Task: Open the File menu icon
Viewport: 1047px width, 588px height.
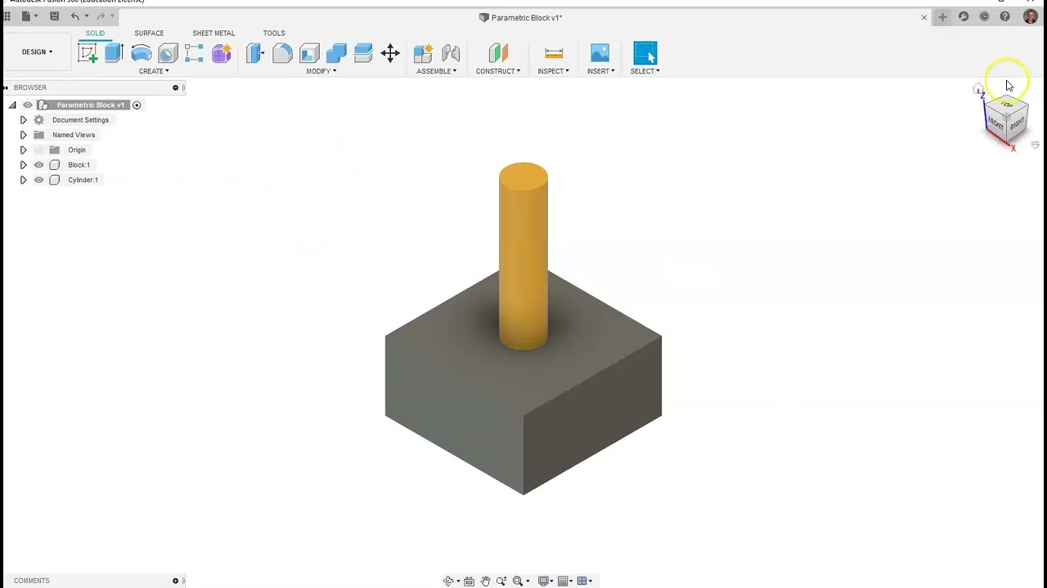Action: click(27, 16)
